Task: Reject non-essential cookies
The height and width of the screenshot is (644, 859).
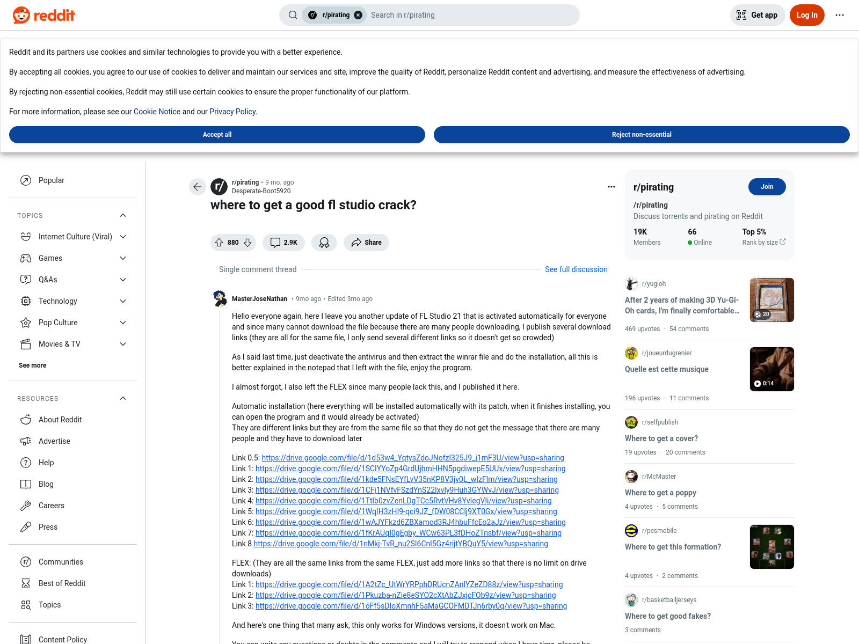Action: tap(642, 135)
